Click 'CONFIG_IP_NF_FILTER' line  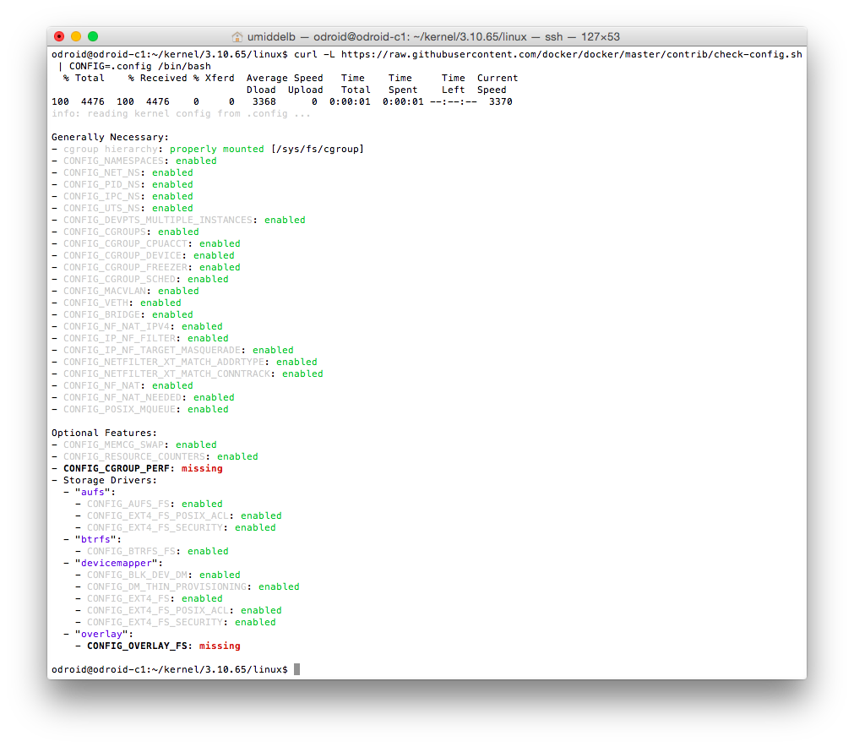point(140,338)
